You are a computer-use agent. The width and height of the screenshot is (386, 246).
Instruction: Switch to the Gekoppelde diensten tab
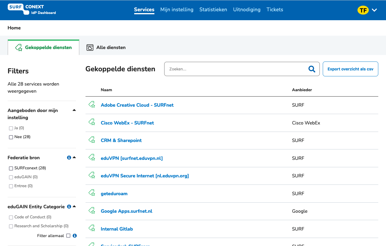[44, 48]
